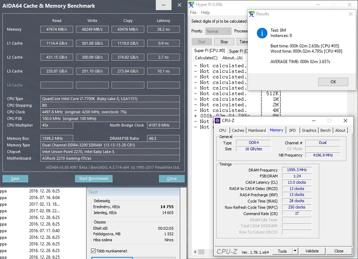Open Calculate(C) menu in Super PI
Screen dimensions: 358x259
point(206,58)
